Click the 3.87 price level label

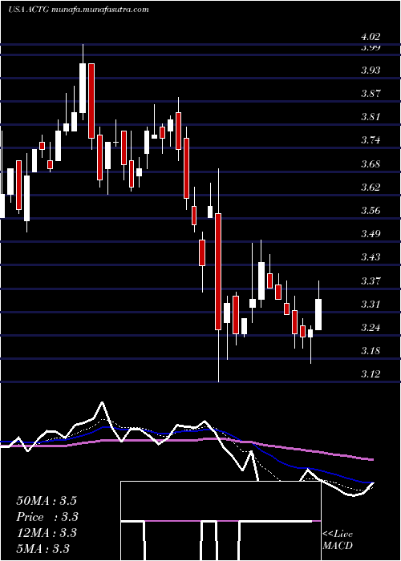click(x=371, y=94)
